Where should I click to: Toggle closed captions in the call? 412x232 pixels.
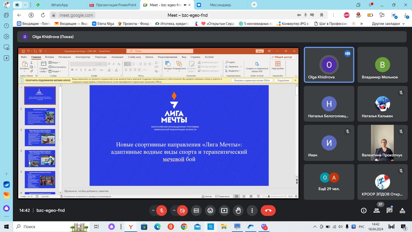[x=196, y=210]
